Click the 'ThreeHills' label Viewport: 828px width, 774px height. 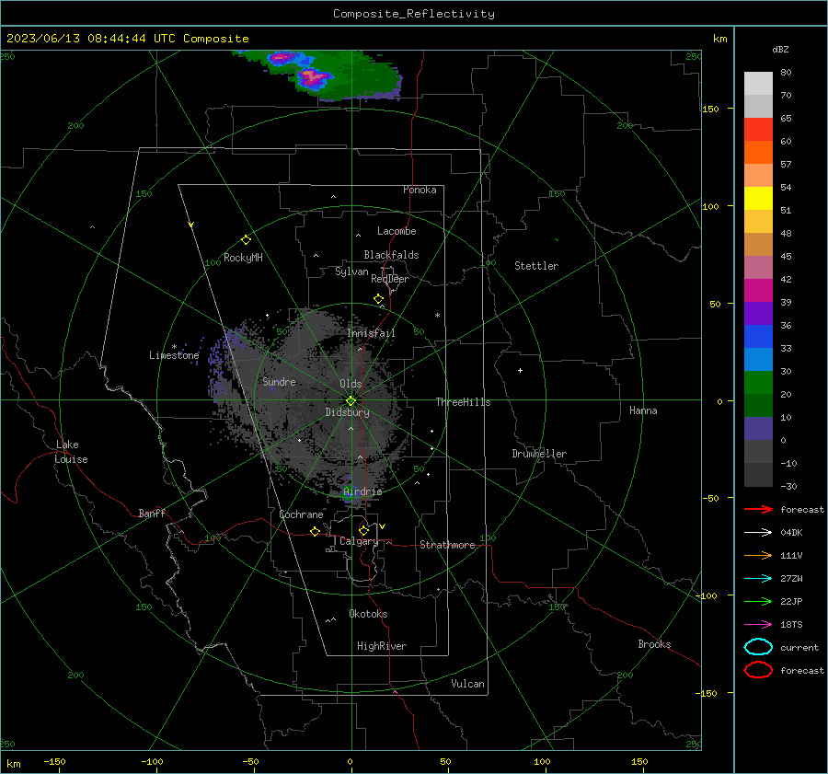[x=463, y=402]
